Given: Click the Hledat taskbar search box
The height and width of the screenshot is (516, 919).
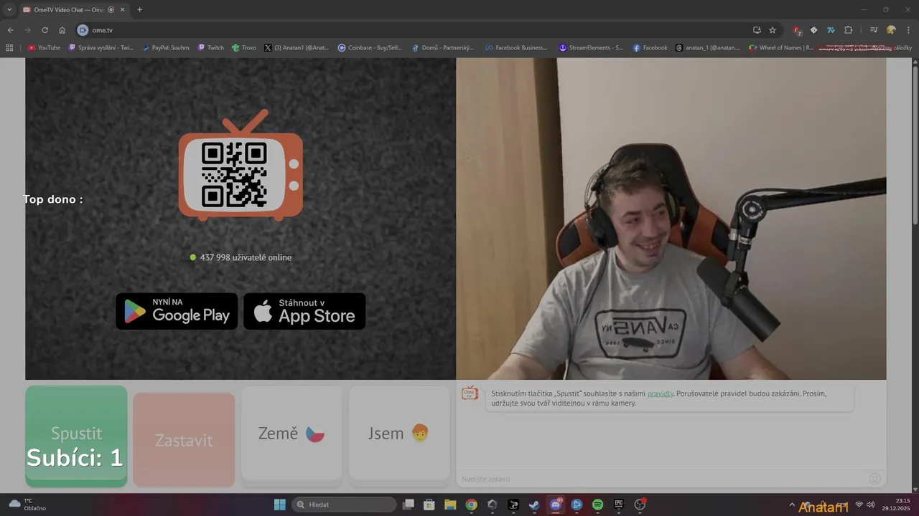Looking at the screenshot, I should point(344,505).
